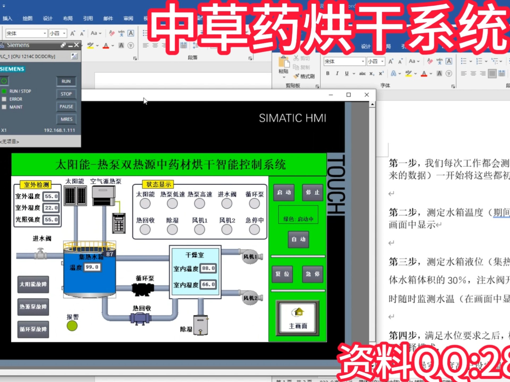Image resolution: width=510 pixels, height=382 pixels.
Task: Shrink font size in front Word window
Action: point(401,62)
